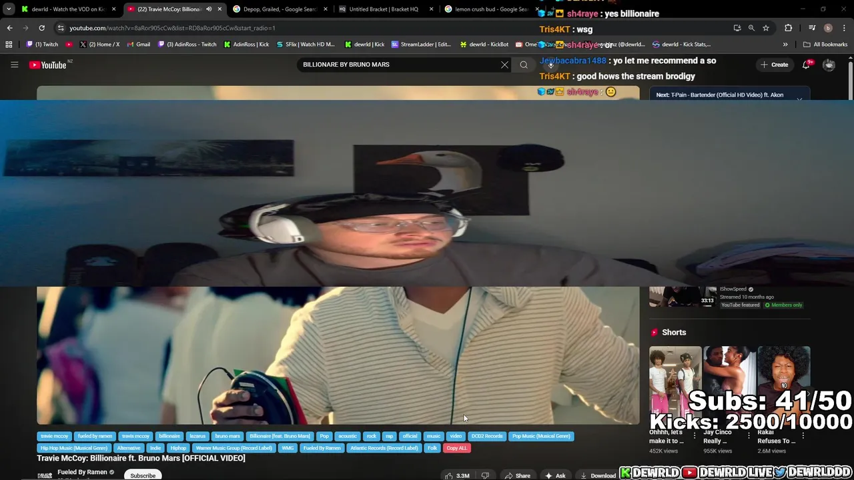Image resolution: width=854 pixels, height=480 pixels.
Task: Open the Twitch bookmark
Action: 42,45
